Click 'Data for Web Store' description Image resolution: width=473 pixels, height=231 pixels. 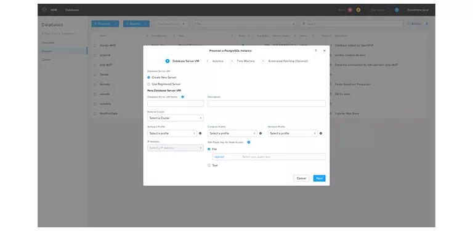(x=347, y=114)
